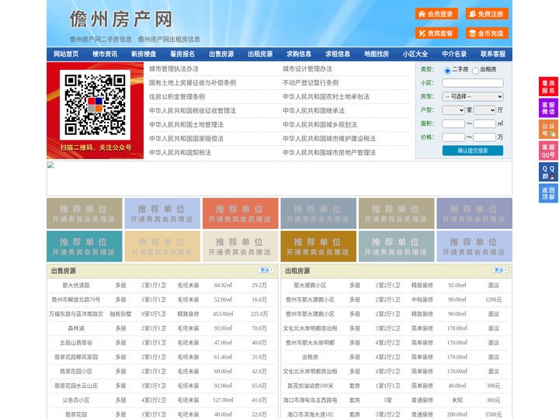559x419 pixels.
Task: Select the 出租房 radio button
Action: 475,71
